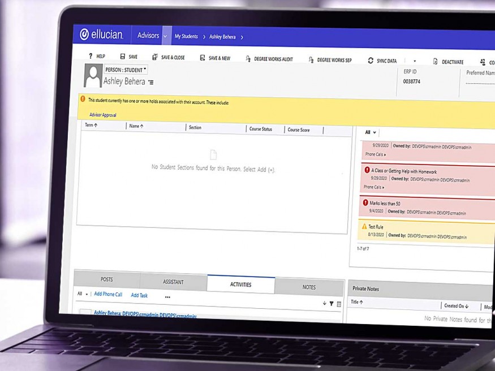Open the All filter dropdown above alerts
The height and width of the screenshot is (371, 495).
coord(371,132)
